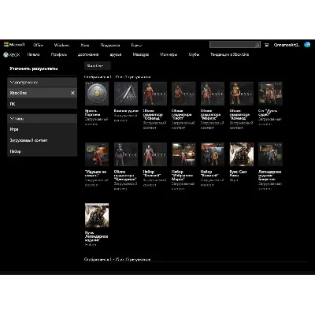Screen dimensions: 315x315
Task: Select the ПК filter option
Action: point(42,104)
